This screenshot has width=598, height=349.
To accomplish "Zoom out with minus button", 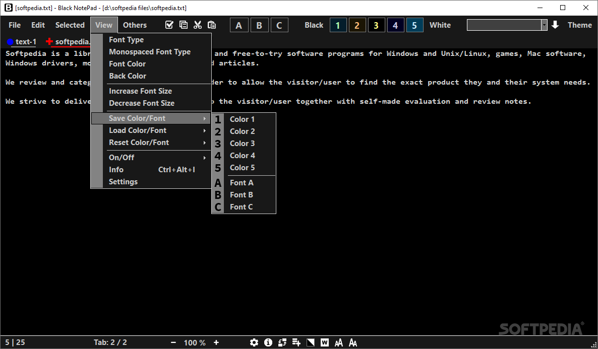I will pyautogui.click(x=173, y=342).
